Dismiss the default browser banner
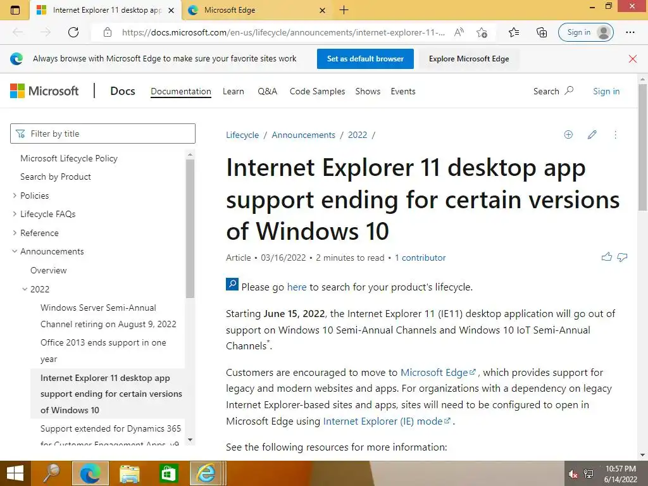648x486 pixels. 633,59
